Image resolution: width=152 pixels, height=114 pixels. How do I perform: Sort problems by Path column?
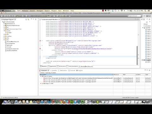[129, 75]
